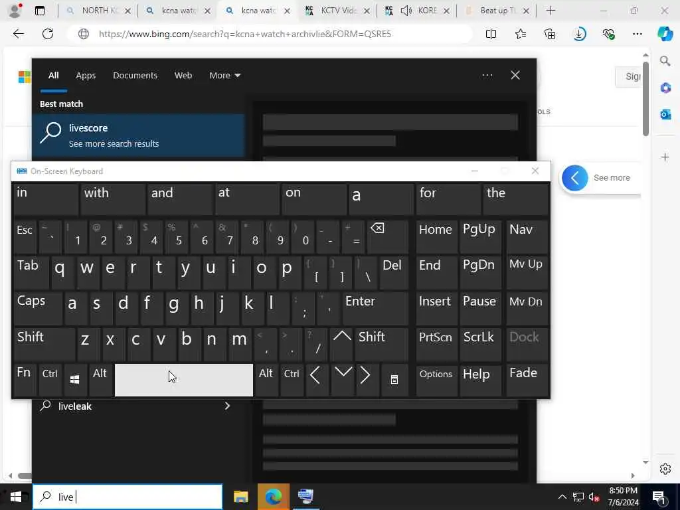Toggle the ScrLk key
Image resolution: width=680 pixels, height=510 pixels.
[x=480, y=345]
